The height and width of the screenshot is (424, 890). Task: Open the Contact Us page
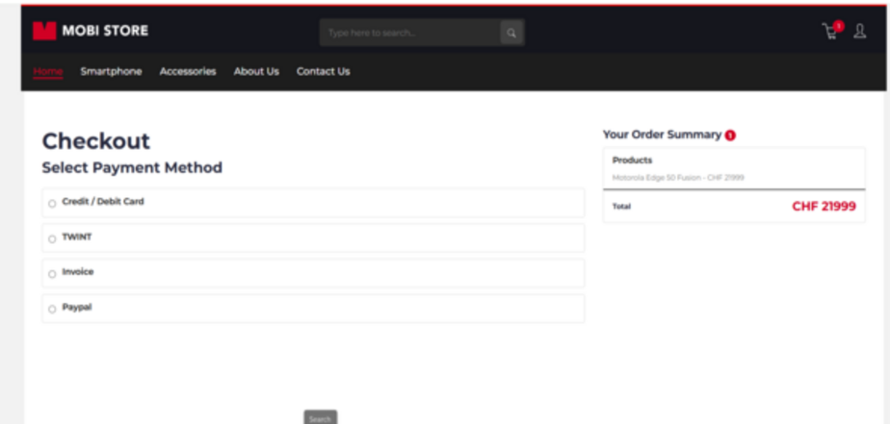(323, 71)
